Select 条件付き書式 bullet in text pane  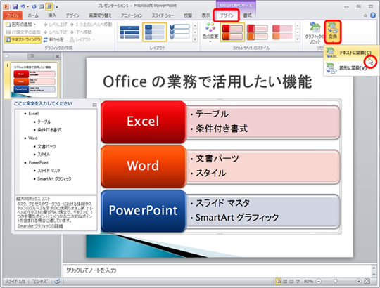pyautogui.click(x=49, y=130)
